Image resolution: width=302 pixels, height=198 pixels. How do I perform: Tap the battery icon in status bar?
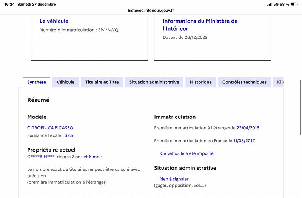click(x=294, y=5)
